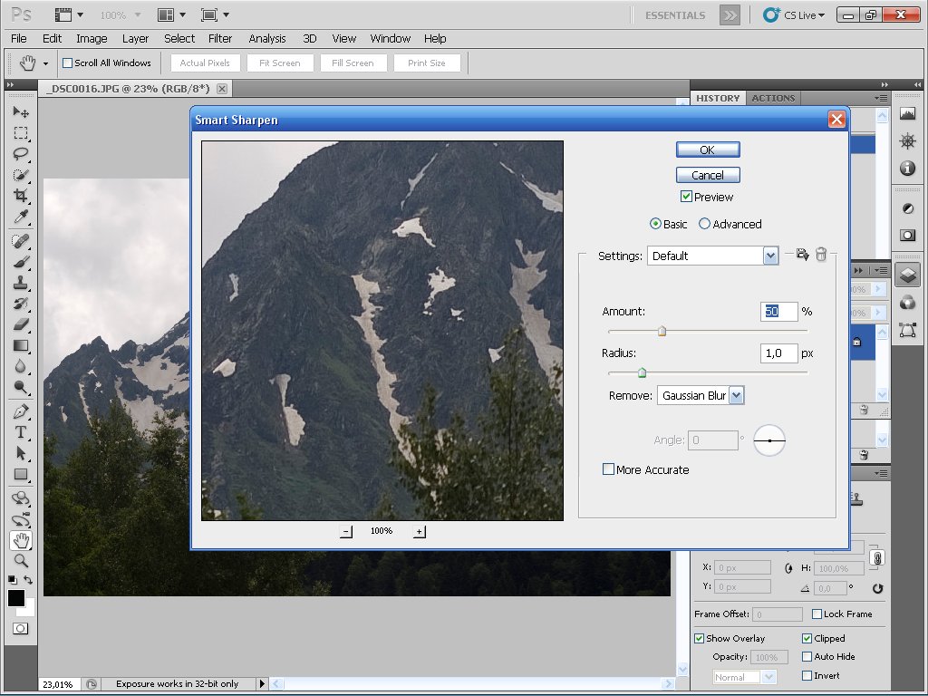Select the Eyedropper tool
928x696 pixels.
coord(21,217)
